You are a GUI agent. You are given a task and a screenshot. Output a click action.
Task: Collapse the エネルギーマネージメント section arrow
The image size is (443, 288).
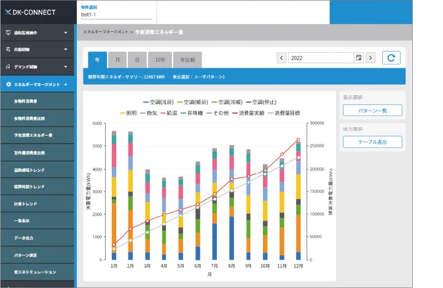[65, 84]
